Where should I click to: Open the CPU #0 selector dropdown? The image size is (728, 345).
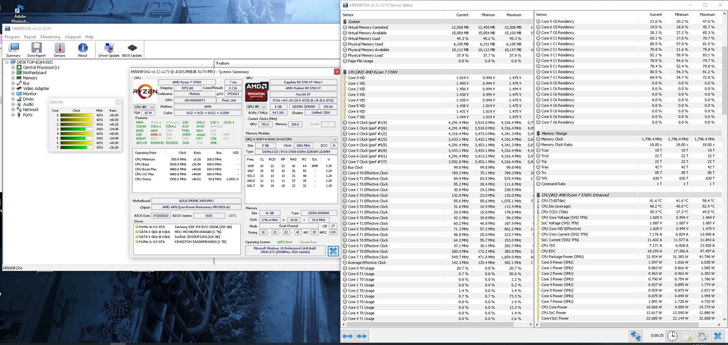coord(144,107)
